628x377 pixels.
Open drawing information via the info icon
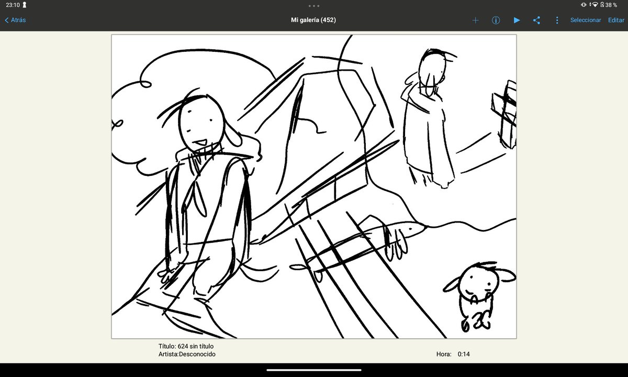coord(496,20)
